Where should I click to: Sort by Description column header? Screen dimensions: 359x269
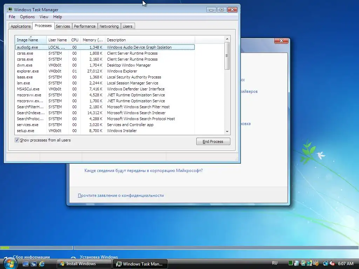150,40
